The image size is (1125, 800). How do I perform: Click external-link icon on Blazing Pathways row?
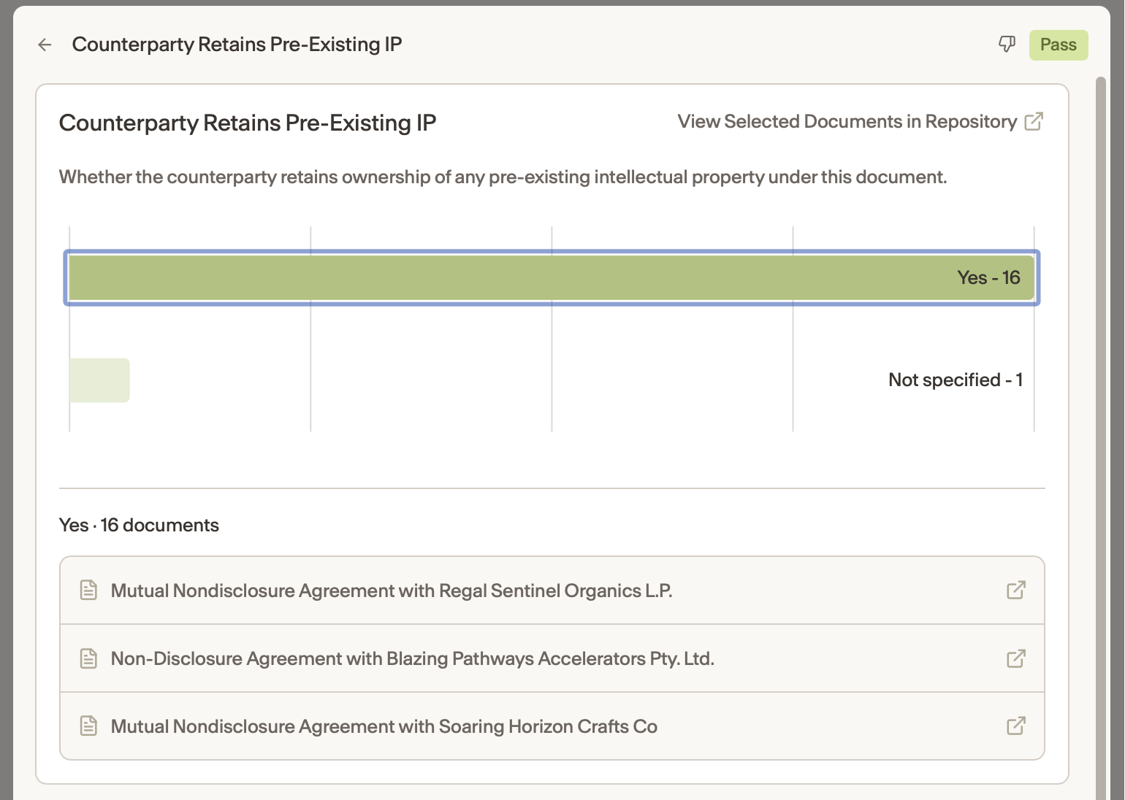(1015, 658)
